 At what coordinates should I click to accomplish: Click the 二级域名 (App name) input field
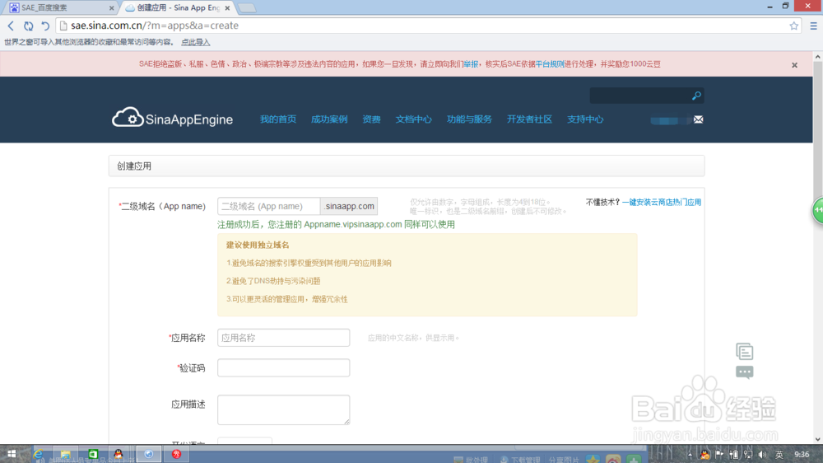tap(269, 206)
